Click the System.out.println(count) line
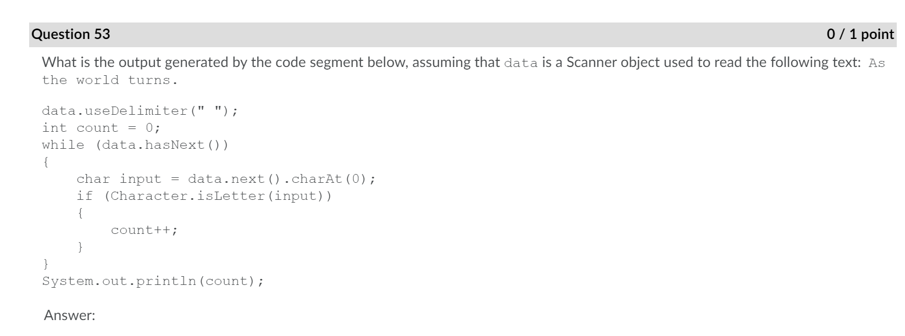The height and width of the screenshot is (336, 905). (x=153, y=281)
